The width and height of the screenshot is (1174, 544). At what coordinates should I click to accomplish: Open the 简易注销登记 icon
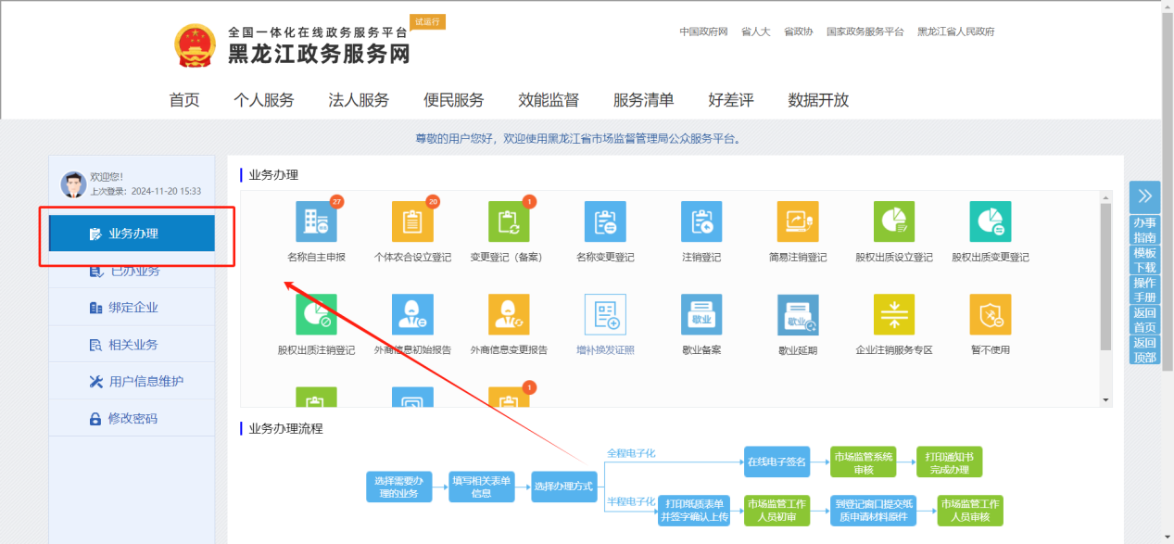click(798, 222)
